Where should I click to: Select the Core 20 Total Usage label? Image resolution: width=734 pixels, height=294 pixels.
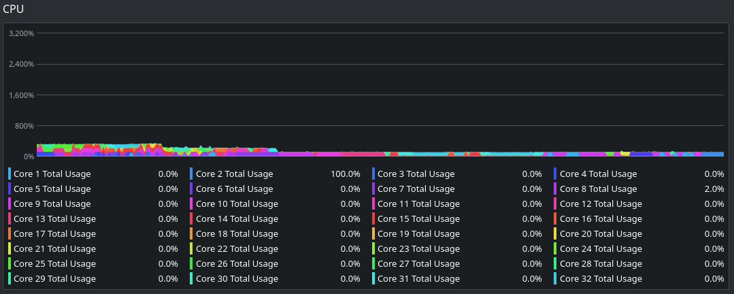pos(601,233)
